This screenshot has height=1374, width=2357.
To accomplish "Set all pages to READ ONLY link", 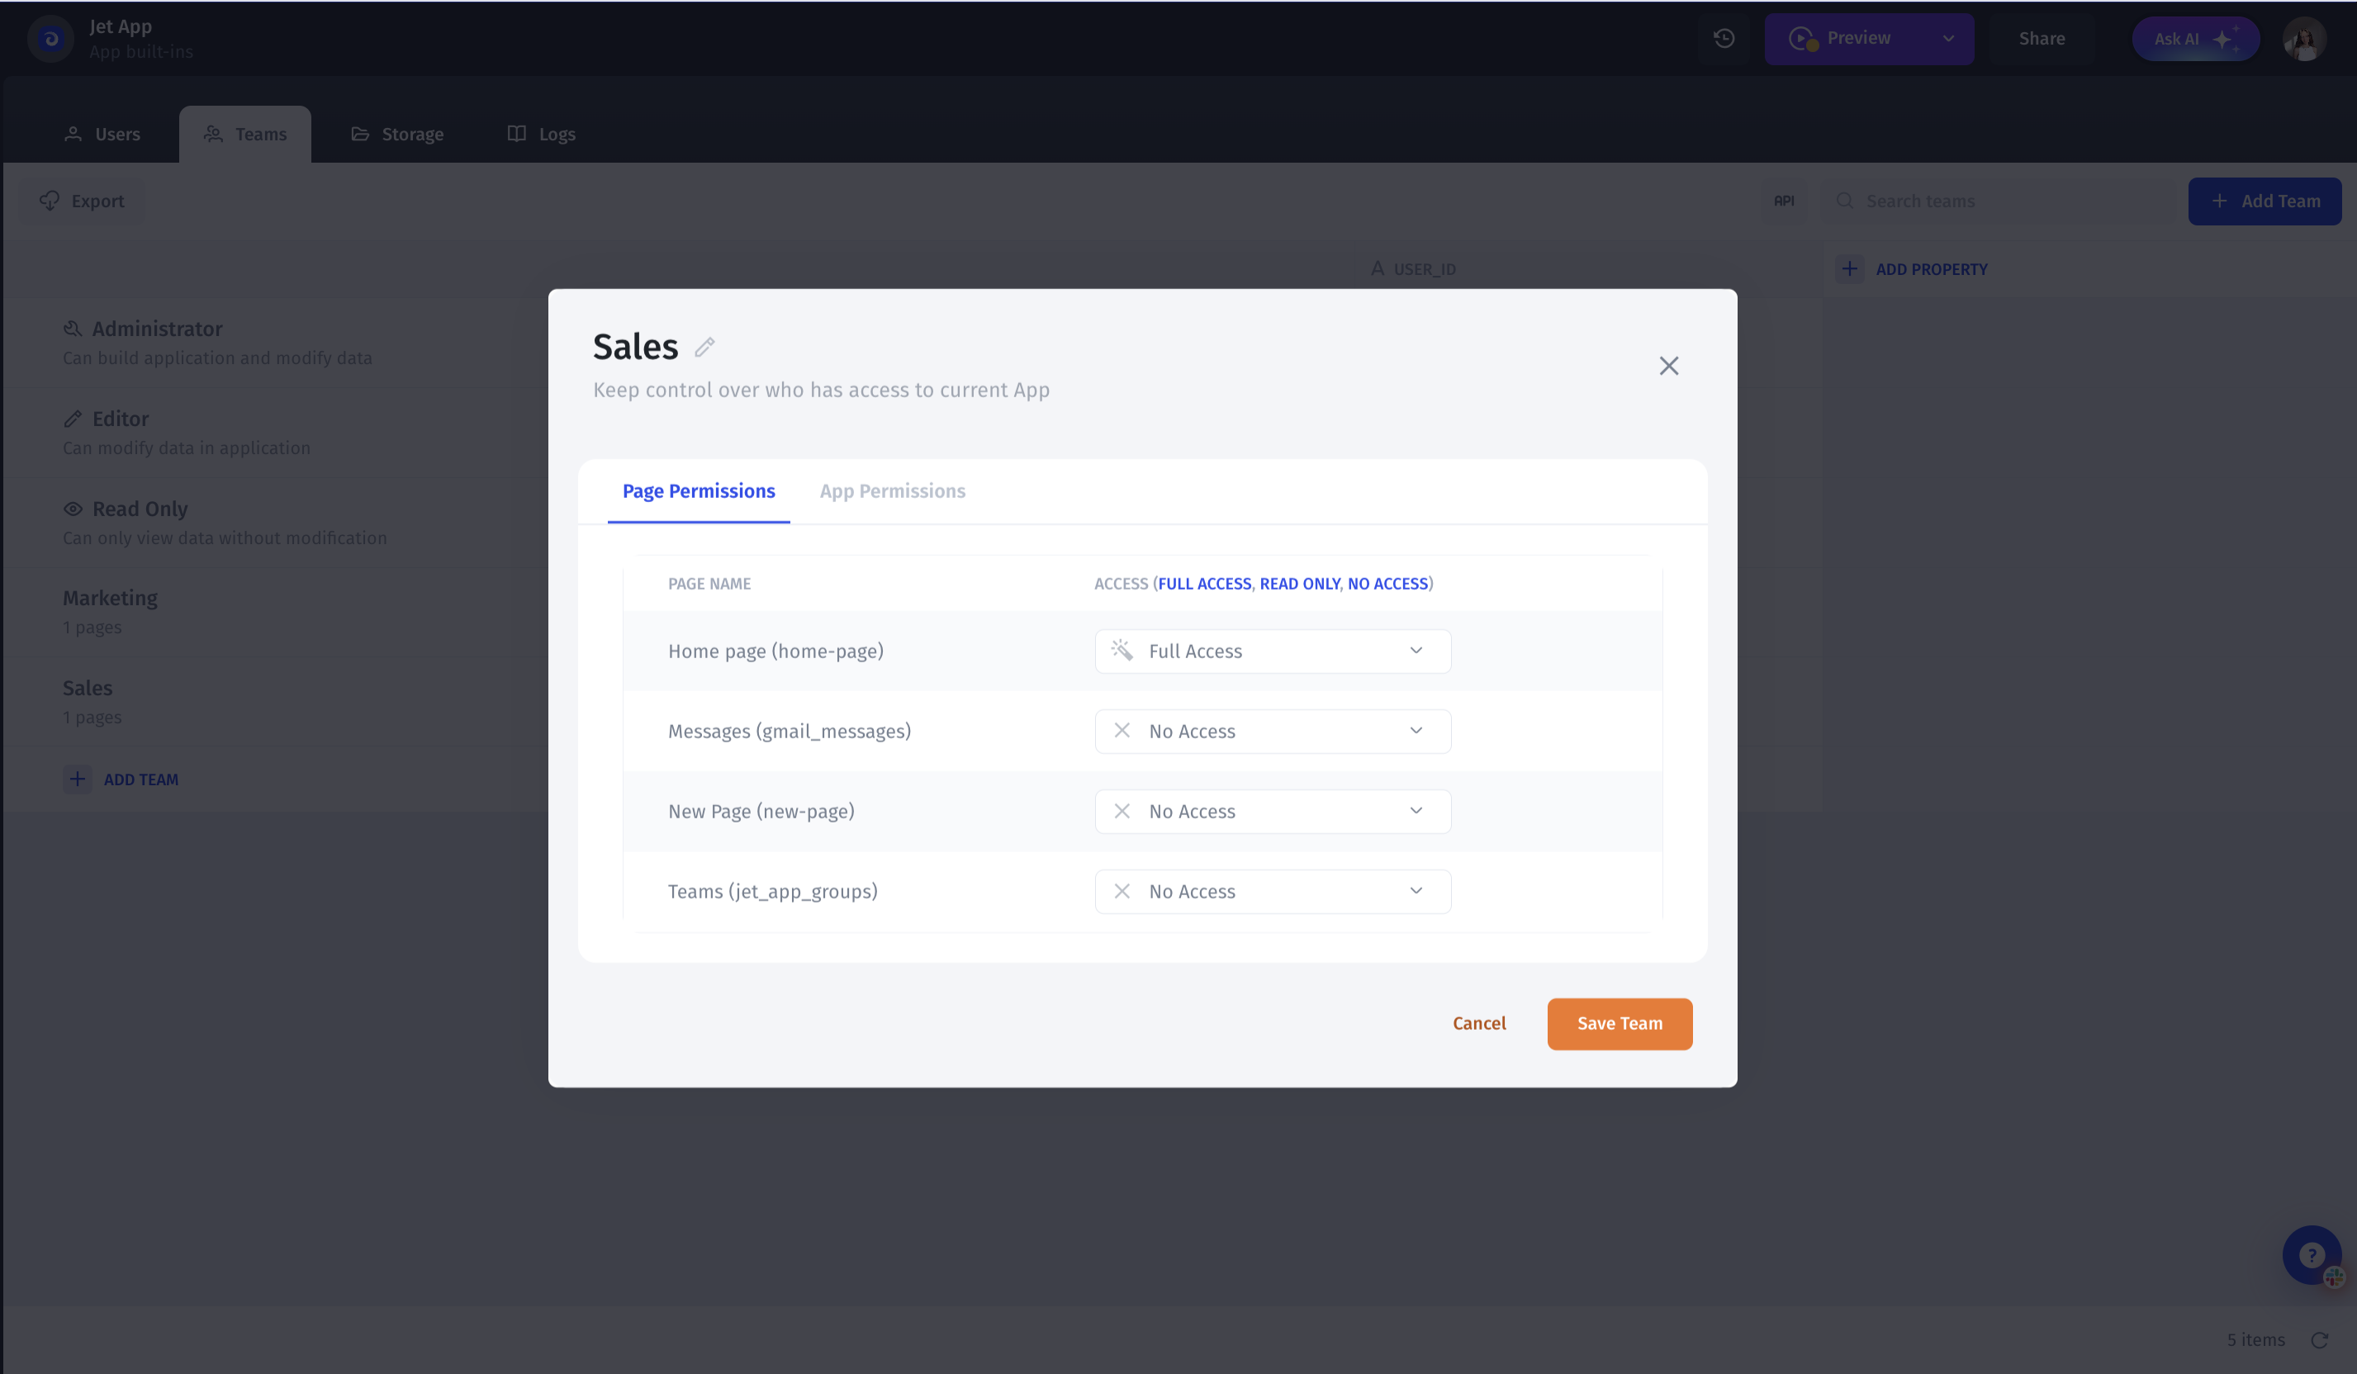I will tap(1299, 584).
